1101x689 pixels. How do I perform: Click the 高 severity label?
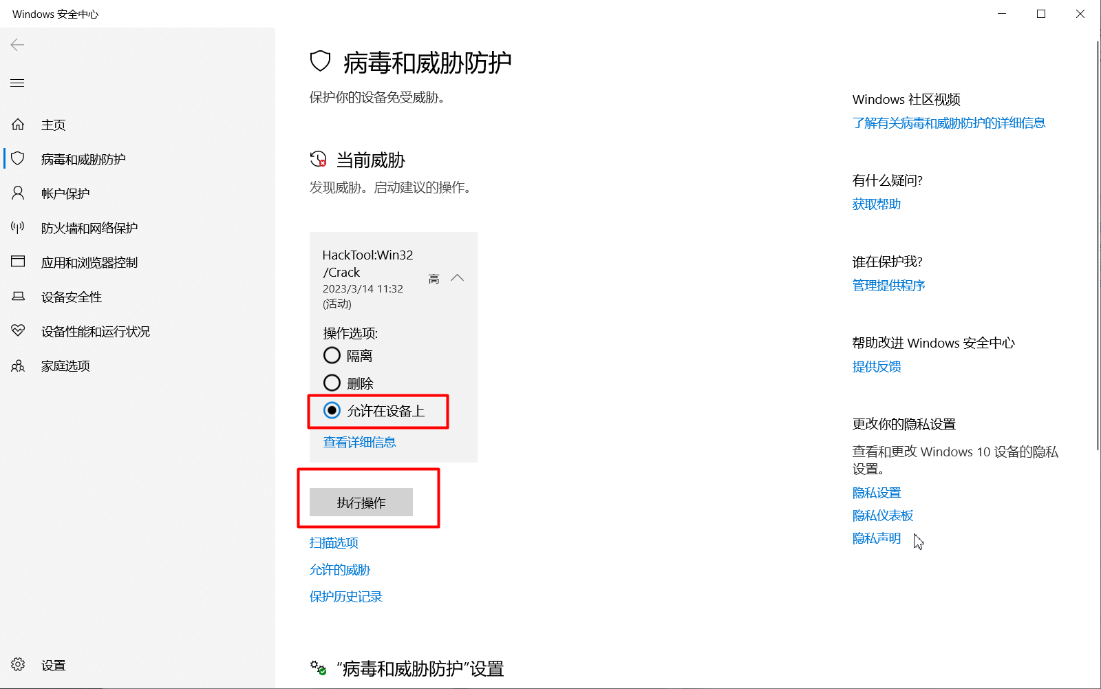coord(434,279)
